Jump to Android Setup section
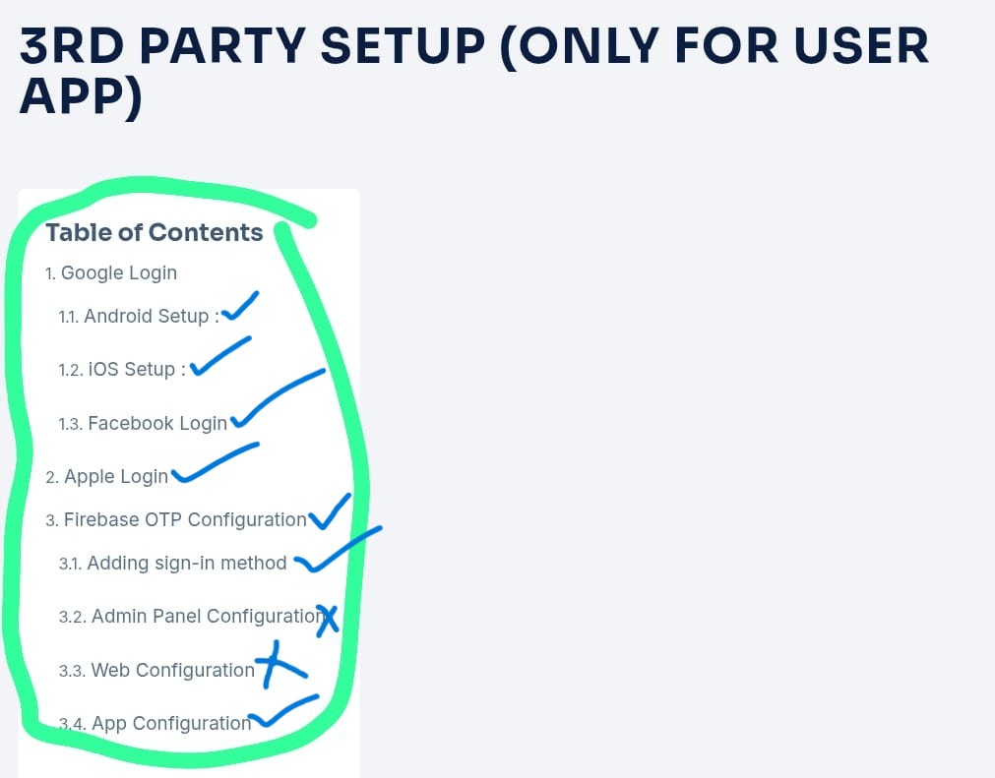The height and width of the screenshot is (778, 995). point(139,316)
